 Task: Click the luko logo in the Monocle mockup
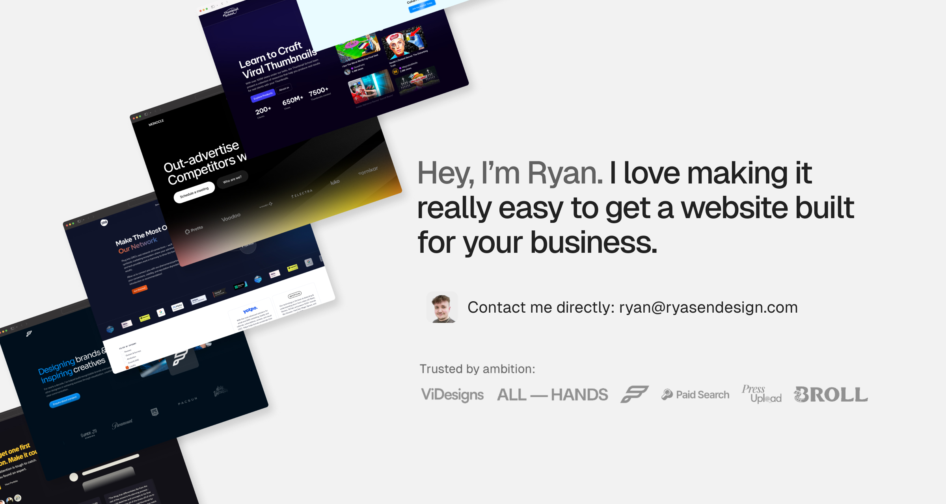[335, 182]
